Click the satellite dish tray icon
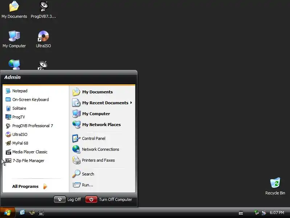The height and width of the screenshot is (218, 290). pos(264,213)
